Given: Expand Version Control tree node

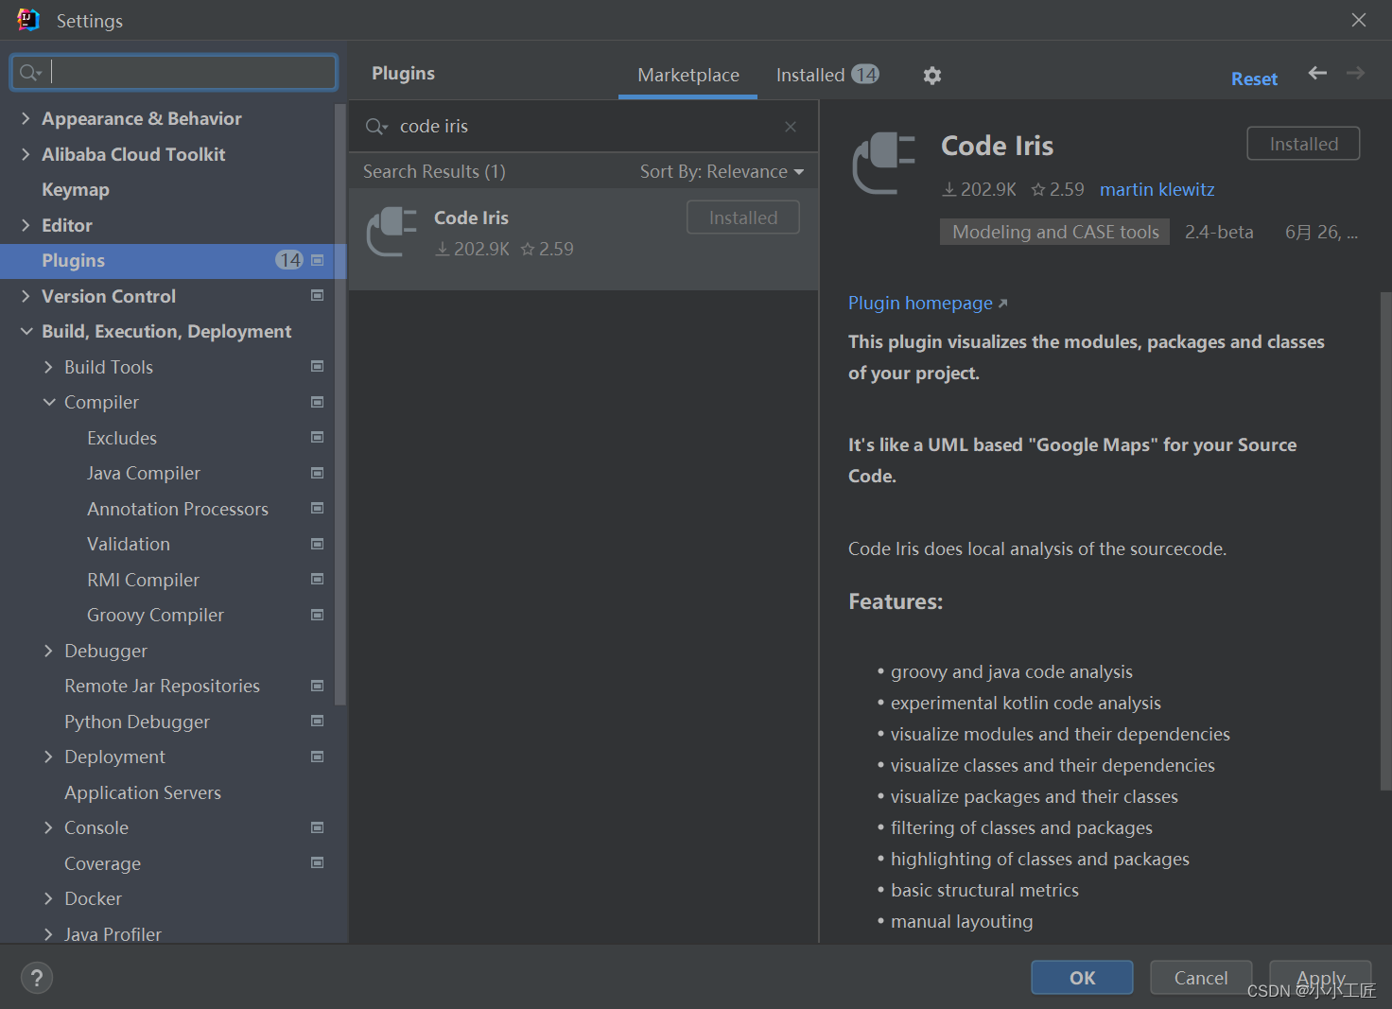Looking at the screenshot, I should point(26,296).
